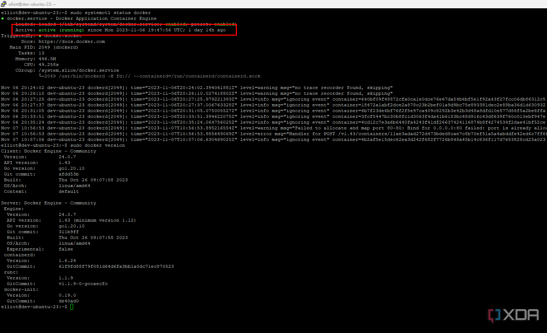Click the Nov 06 20:27:37 log line
Image resolution: width=547 pixels, height=333 pixels.
(273, 105)
